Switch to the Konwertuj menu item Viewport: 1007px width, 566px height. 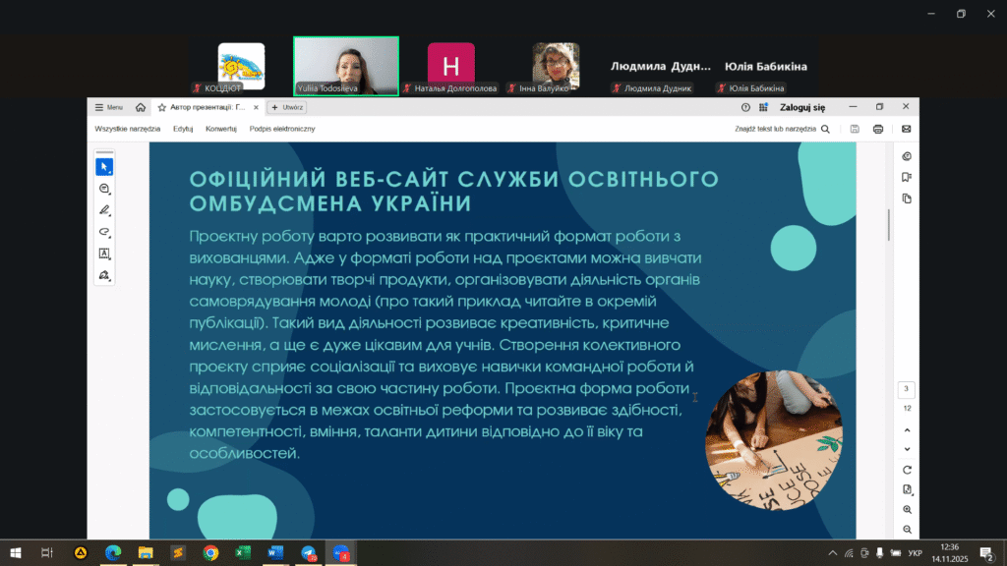click(x=221, y=129)
